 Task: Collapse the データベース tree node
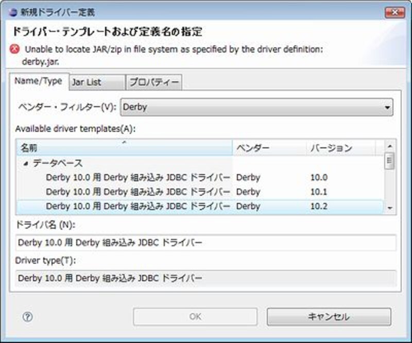(x=25, y=164)
